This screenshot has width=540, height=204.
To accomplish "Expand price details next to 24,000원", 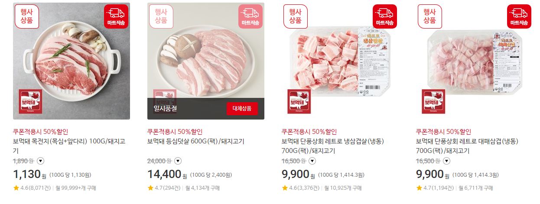I will [178, 161].
